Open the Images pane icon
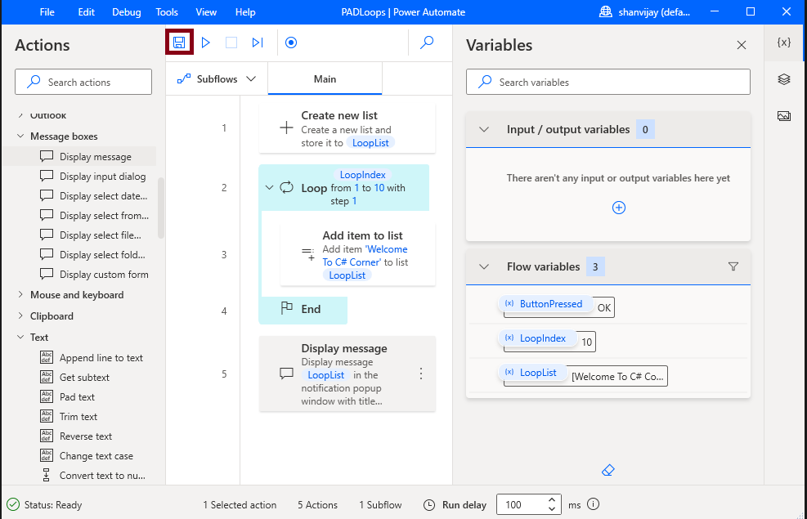The image size is (807, 519). pos(784,116)
